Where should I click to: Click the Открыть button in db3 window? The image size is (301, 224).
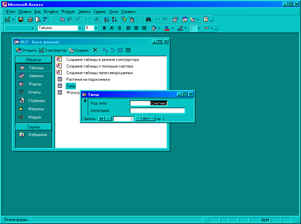point(26,50)
